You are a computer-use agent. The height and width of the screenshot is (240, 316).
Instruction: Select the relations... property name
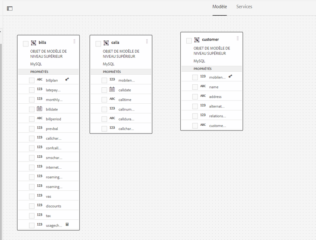point(217,116)
